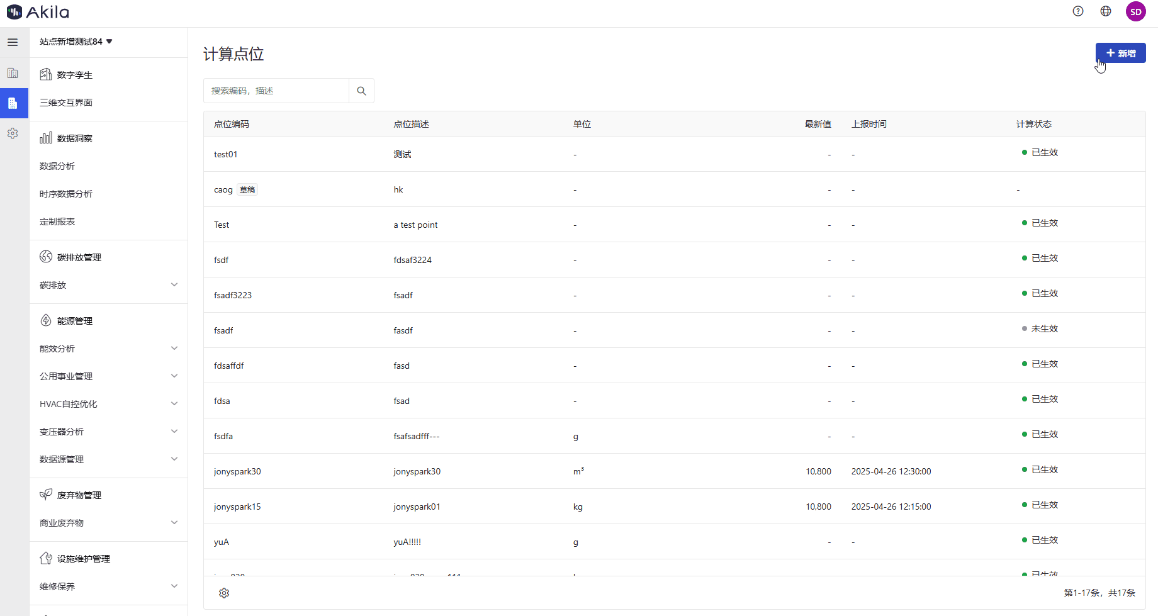
Task: Click the fdsaf3224 description
Action: point(413,260)
